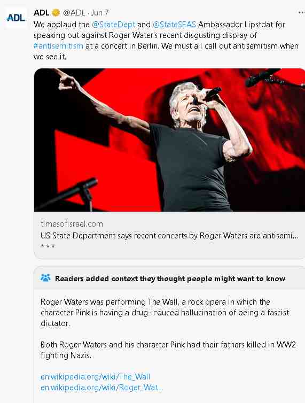Viewport: 305px width, 403px height.
Task: Open the timesofisrael.com link card domain
Action: point(72,224)
